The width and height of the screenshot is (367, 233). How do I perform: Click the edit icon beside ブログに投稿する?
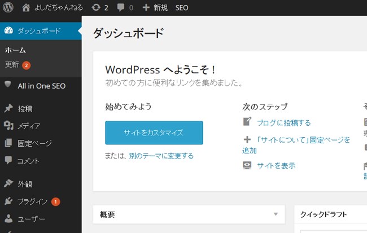[x=247, y=121]
